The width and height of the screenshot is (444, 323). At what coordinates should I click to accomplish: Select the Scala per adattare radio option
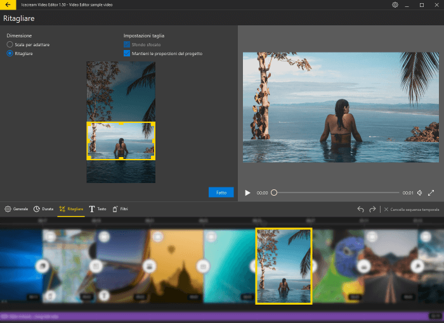pos(10,45)
